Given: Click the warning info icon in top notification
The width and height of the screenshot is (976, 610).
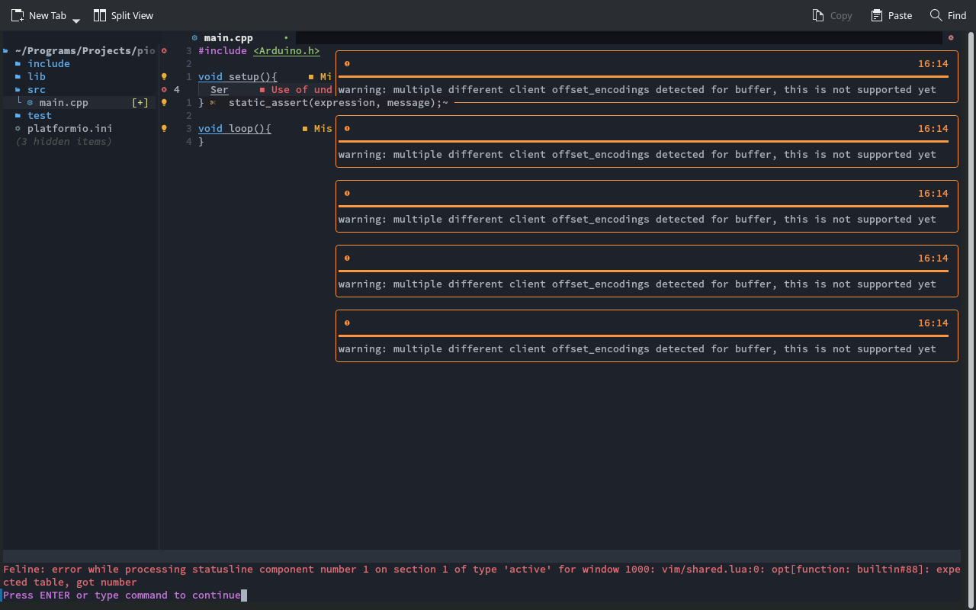Looking at the screenshot, I should click(x=347, y=64).
